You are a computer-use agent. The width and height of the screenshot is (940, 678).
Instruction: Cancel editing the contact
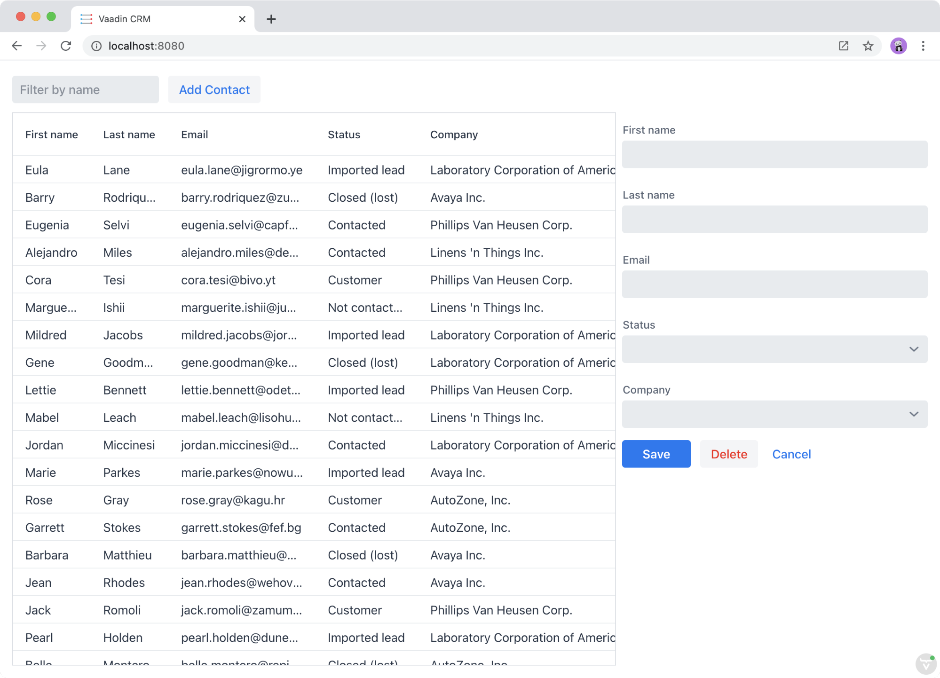791,454
